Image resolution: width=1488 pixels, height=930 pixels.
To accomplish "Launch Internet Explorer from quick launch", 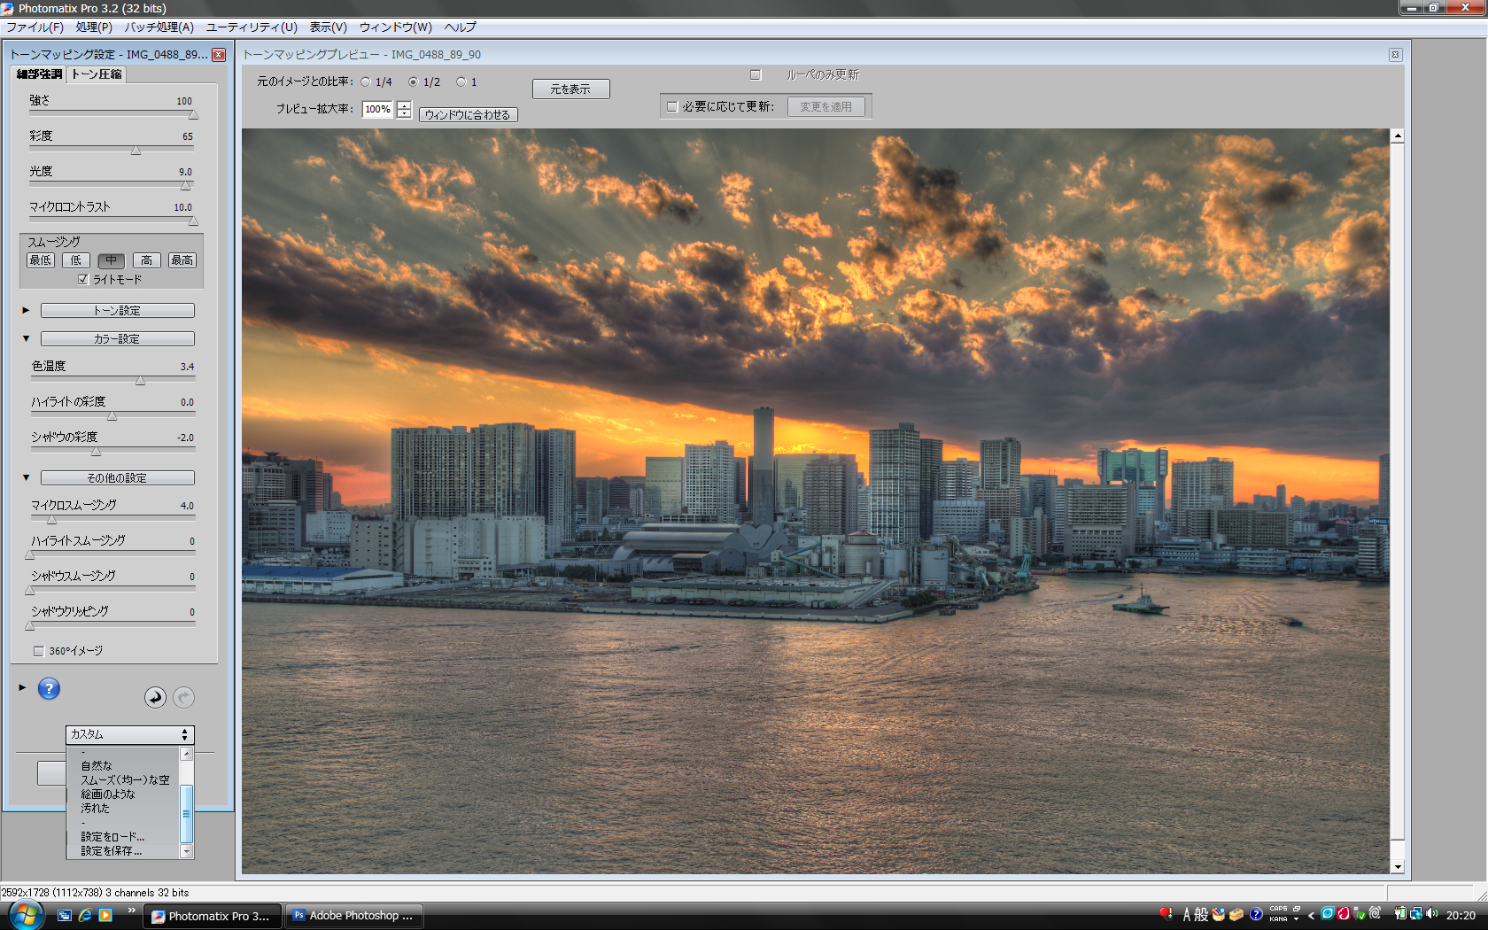I will [x=85, y=916].
